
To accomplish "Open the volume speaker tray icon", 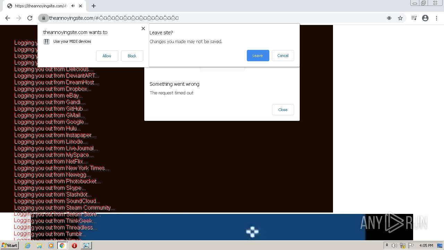I will [x=394, y=245].
